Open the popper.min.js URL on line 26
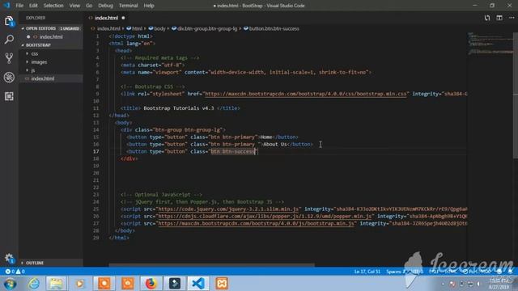Screen dimensions: 518x291 coord(265,217)
